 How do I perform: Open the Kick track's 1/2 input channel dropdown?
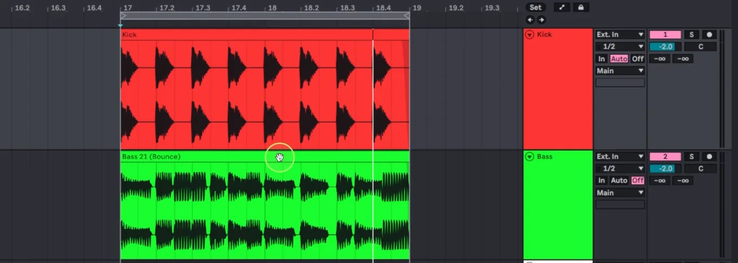click(620, 47)
